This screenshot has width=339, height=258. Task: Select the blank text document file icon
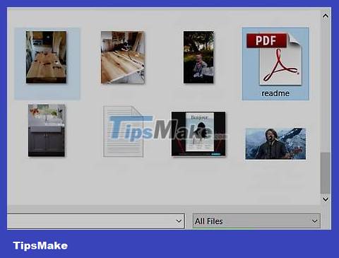tap(123, 131)
